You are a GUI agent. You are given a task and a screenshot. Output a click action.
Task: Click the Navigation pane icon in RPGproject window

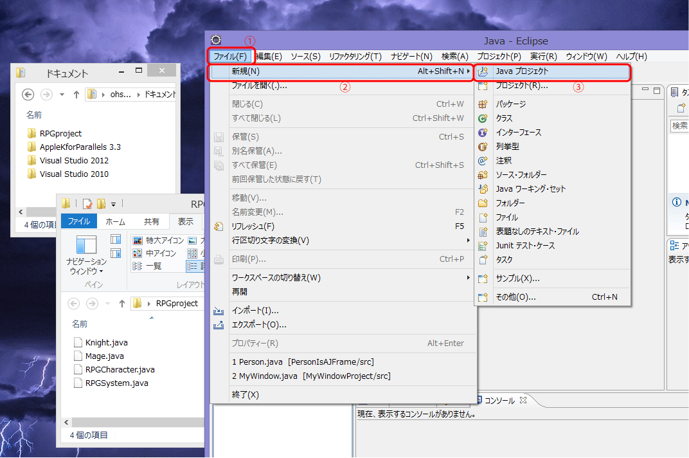(x=86, y=244)
